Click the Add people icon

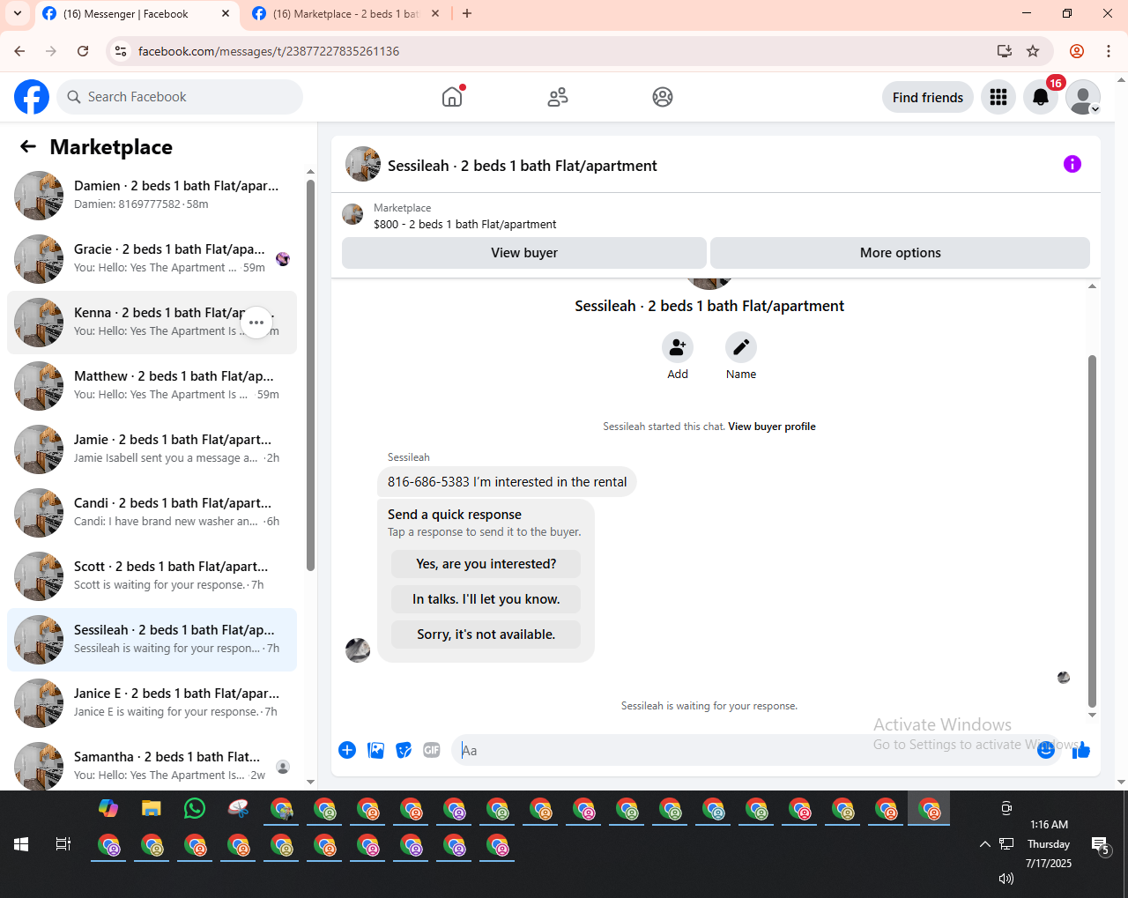(678, 347)
